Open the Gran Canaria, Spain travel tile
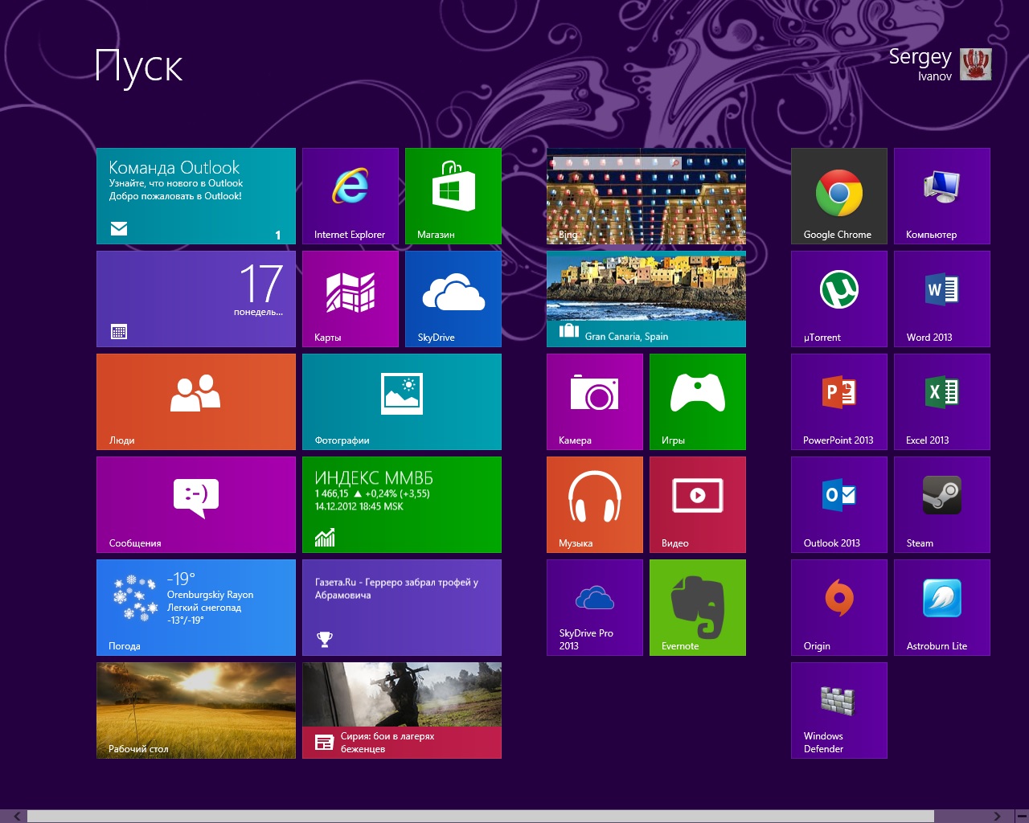The width and height of the screenshot is (1029, 823). [646, 299]
